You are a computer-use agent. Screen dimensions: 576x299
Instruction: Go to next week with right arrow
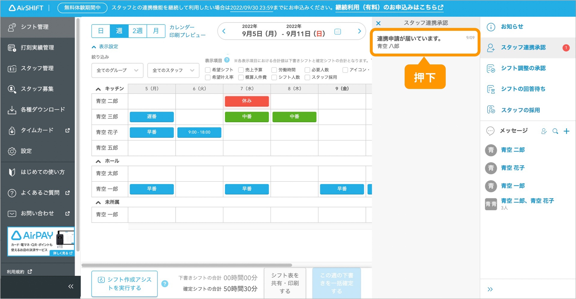(x=359, y=31)
